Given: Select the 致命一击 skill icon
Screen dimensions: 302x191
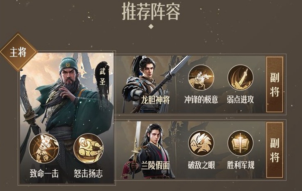Looking at the screenshot, I should coord(44,148).
